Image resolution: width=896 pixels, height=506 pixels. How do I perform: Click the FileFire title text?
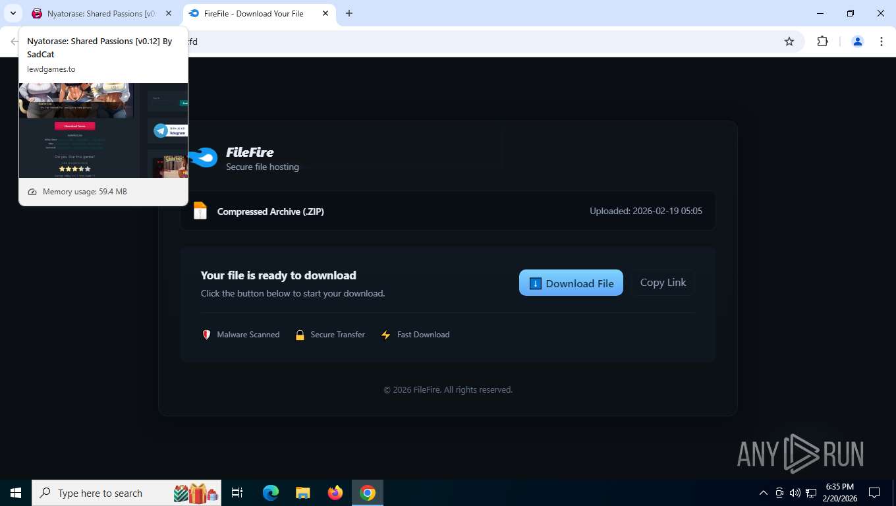coord(250,152)
